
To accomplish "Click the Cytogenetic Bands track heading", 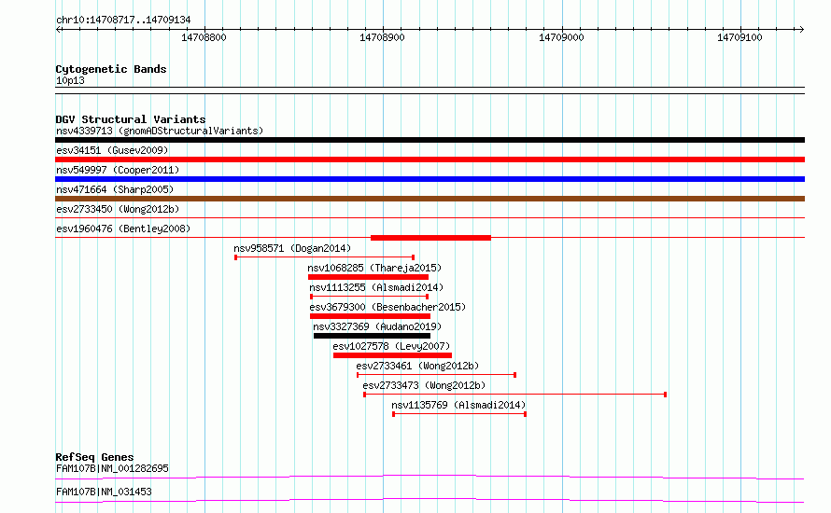I will point(111,69).
